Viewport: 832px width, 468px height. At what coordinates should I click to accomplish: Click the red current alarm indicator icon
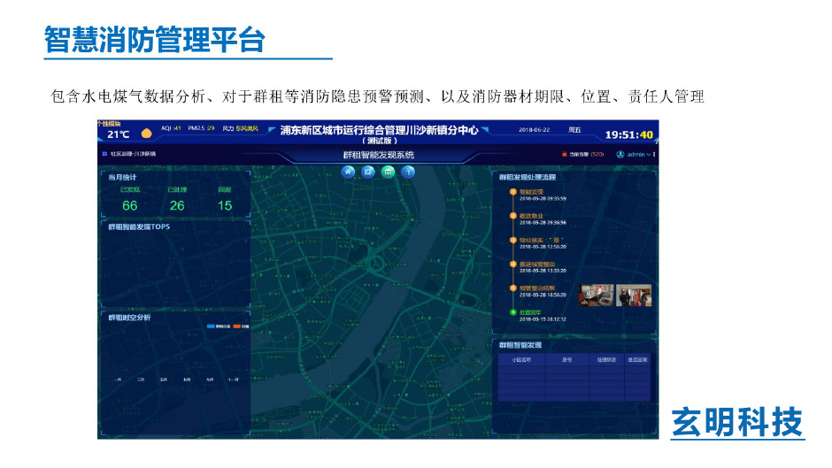pyautogui.click(x=564, y=154)
